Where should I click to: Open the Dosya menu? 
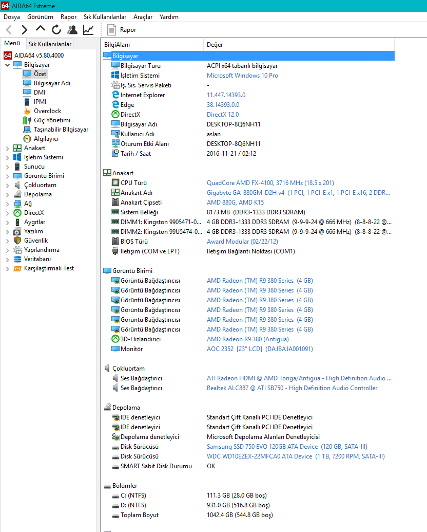(x=12, y=16)
